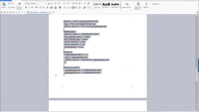Click the Print icon in quick access bar

pos(10,12)
